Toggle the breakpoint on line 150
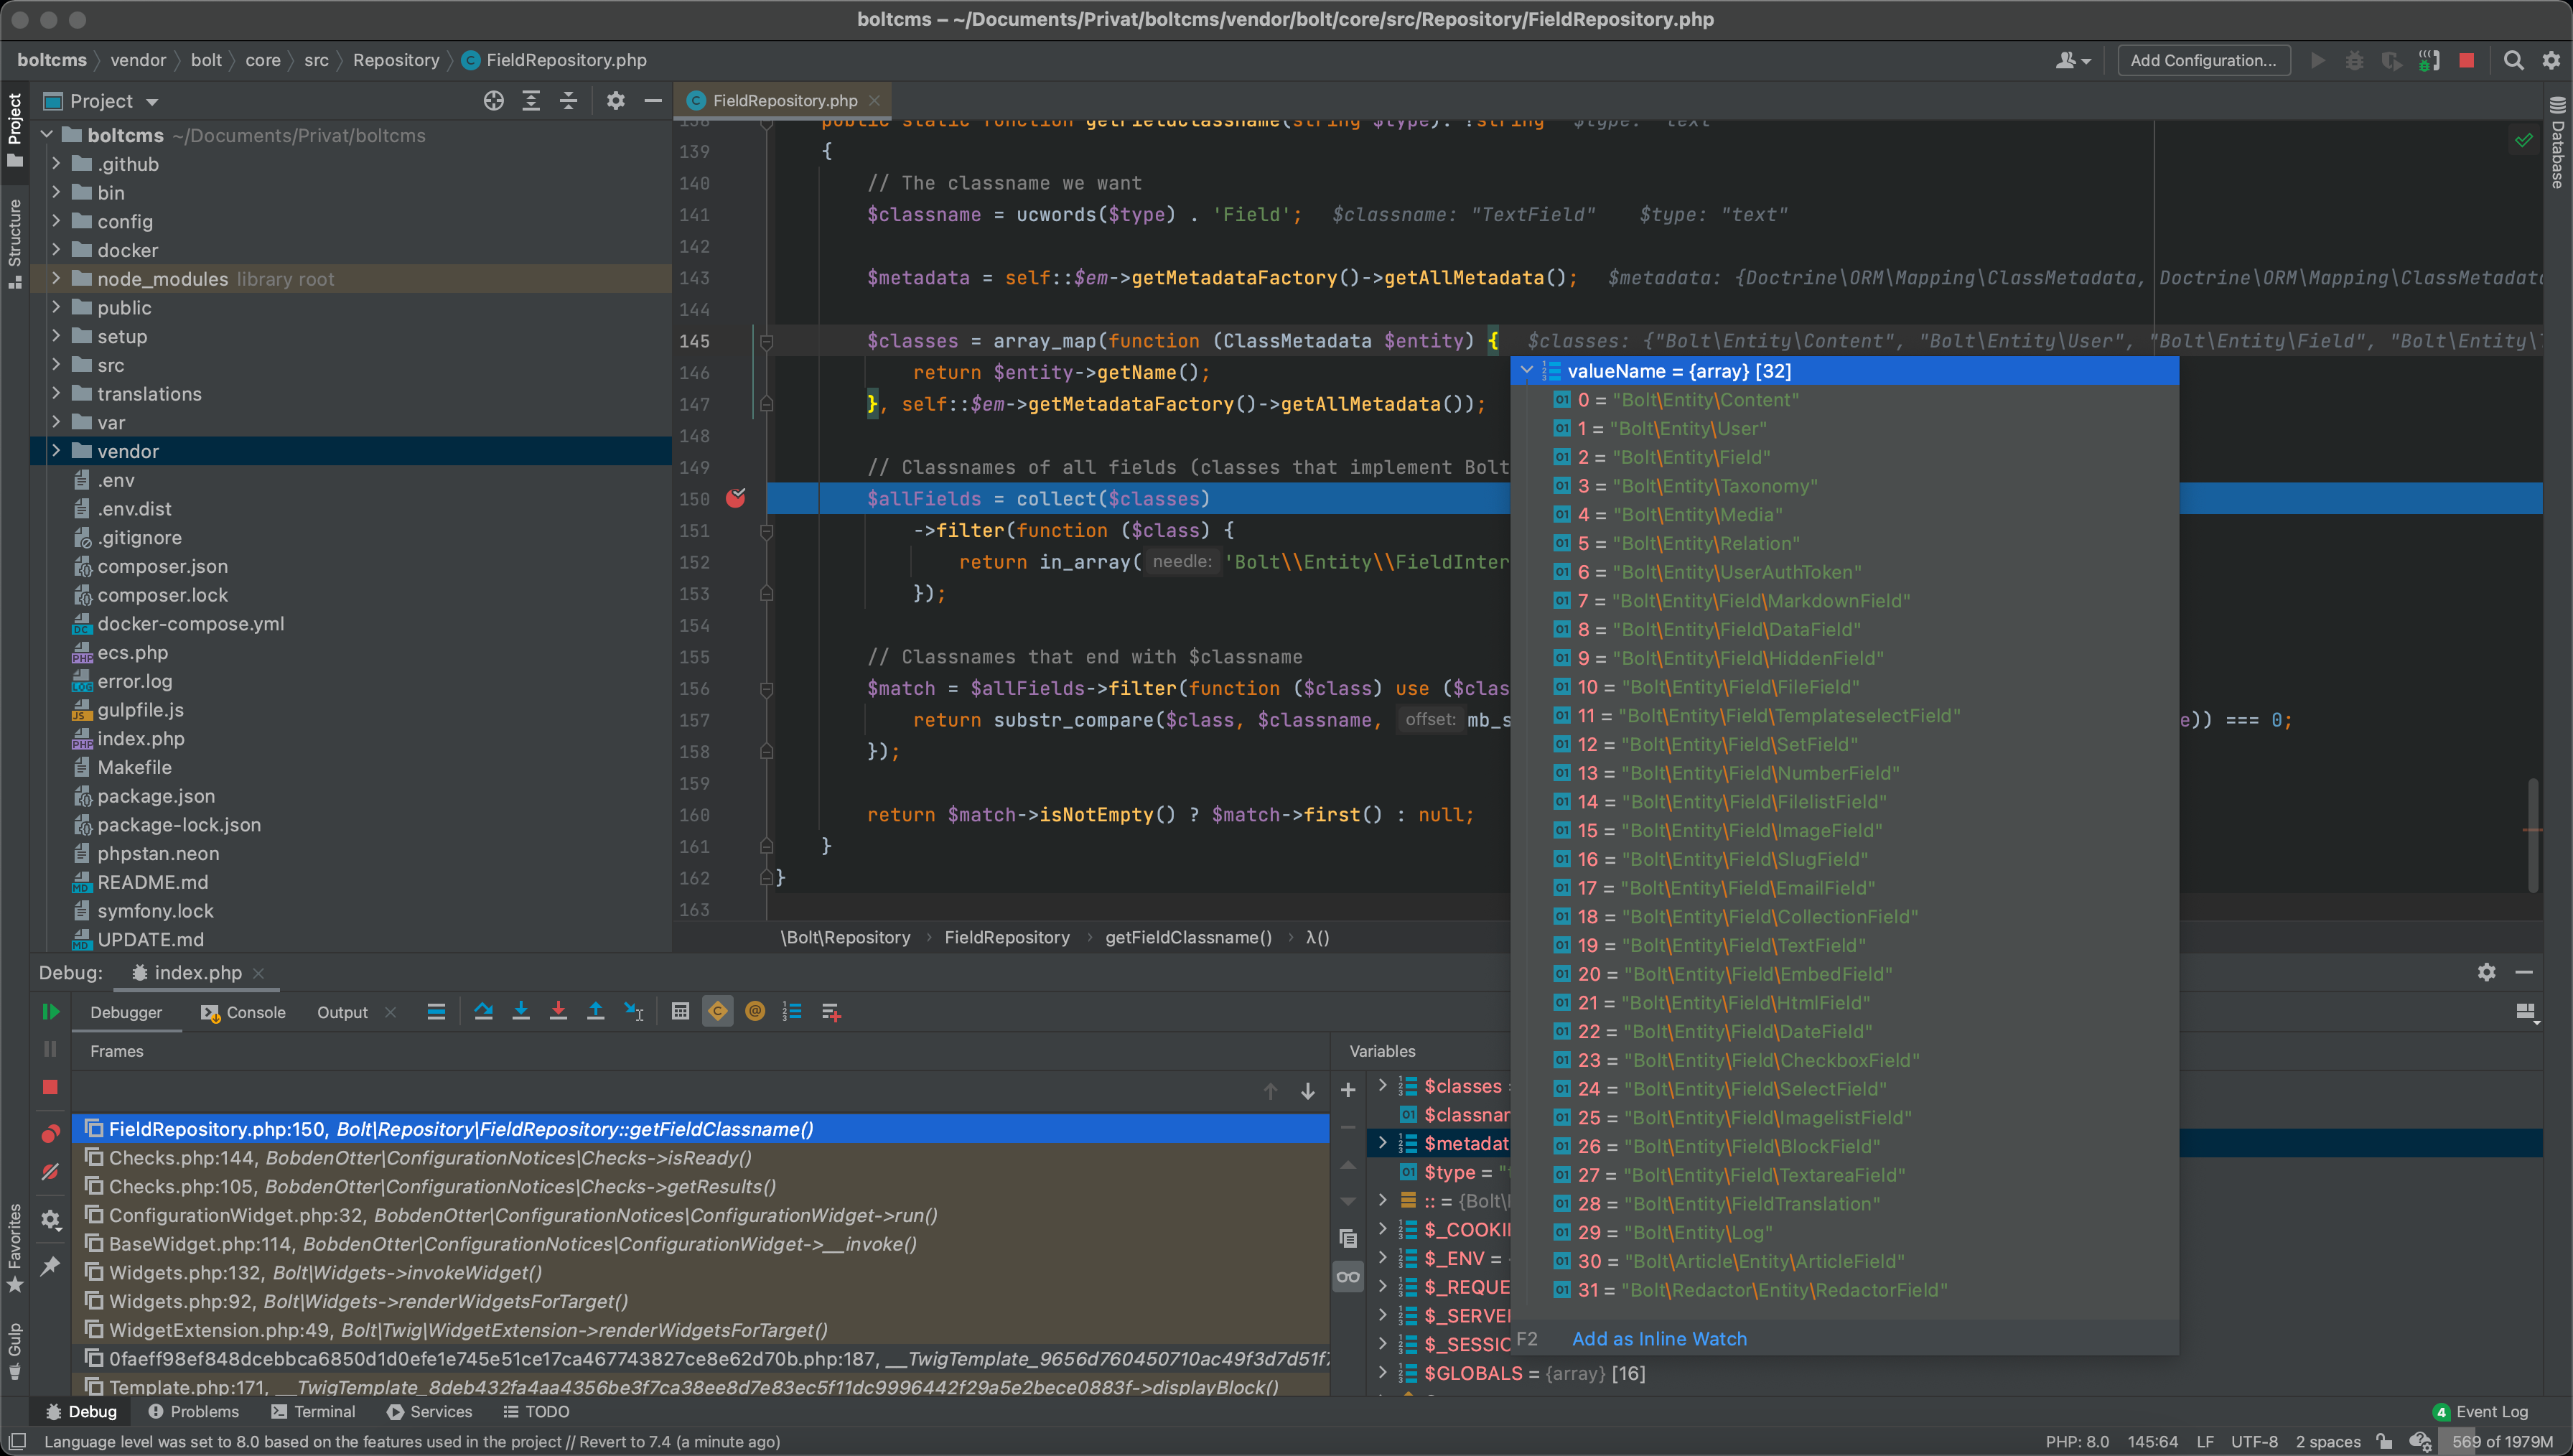 tap(737, 498)
